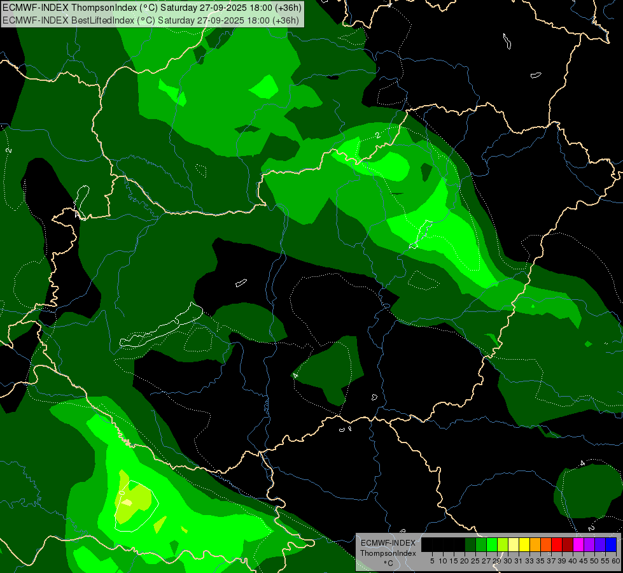The image size is (623, 573).
Task: Click the legend label ECMWF-INDEX ThompsonIndex
Action: [x=388, y=548]
